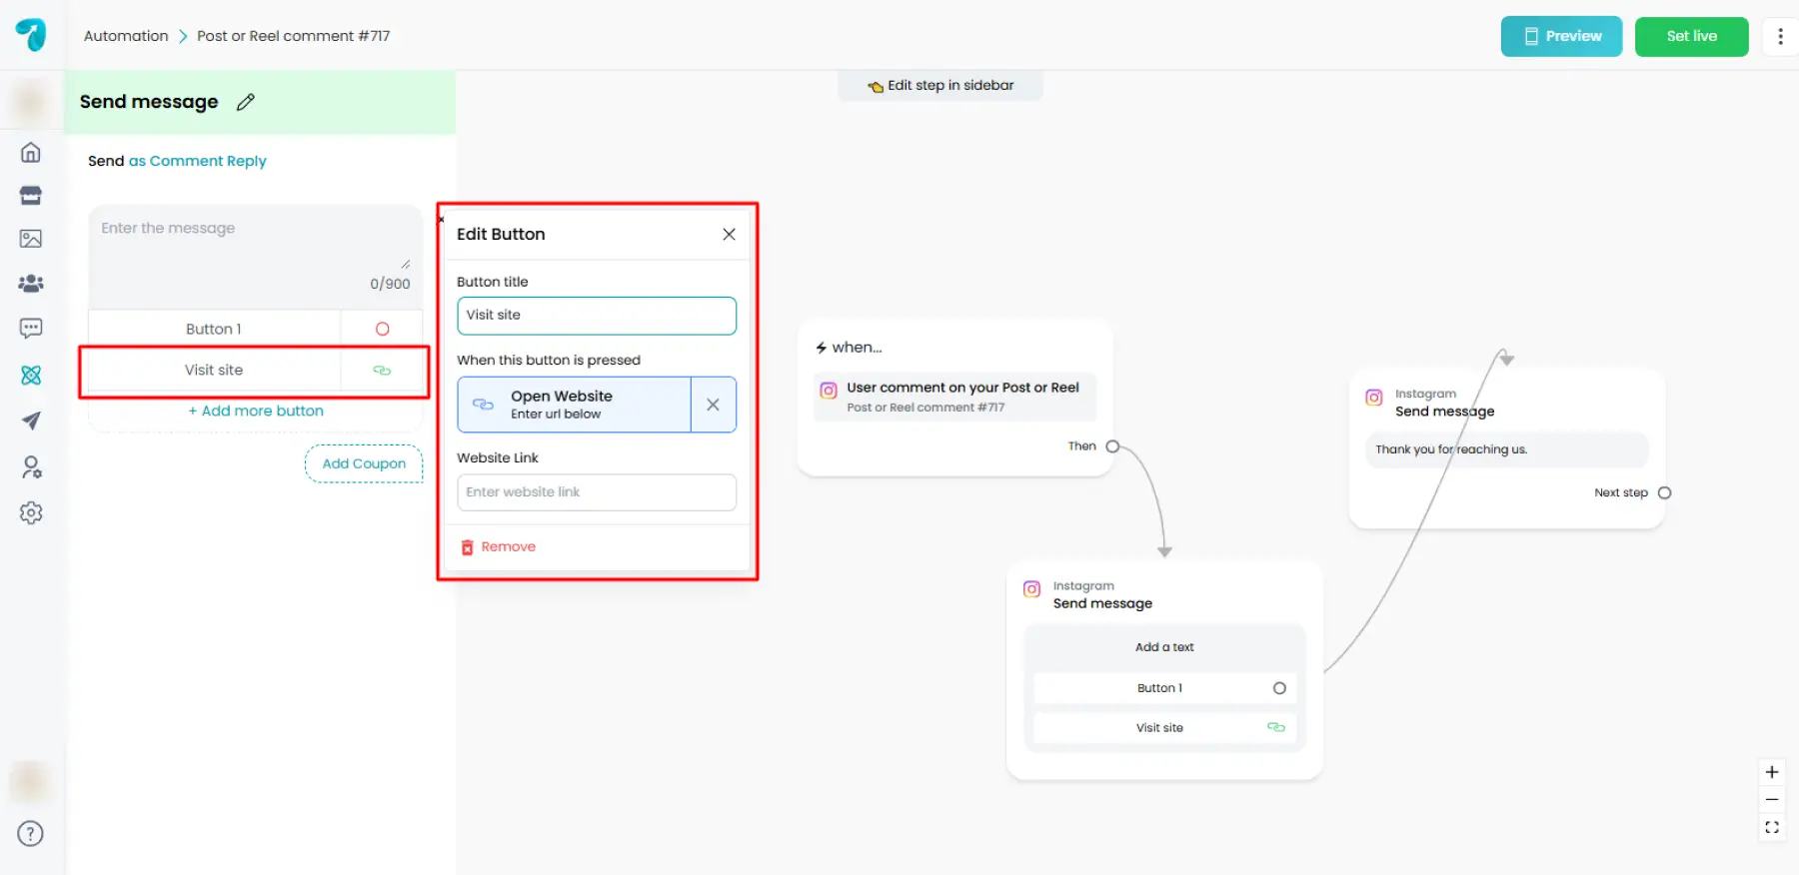Open the Home icon in sidebar
This screenshot has width=1799, height=875.
[31, 153]
